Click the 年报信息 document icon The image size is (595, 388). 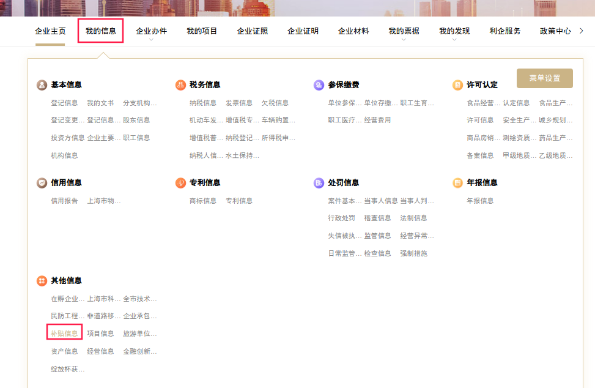click(457, 183)
